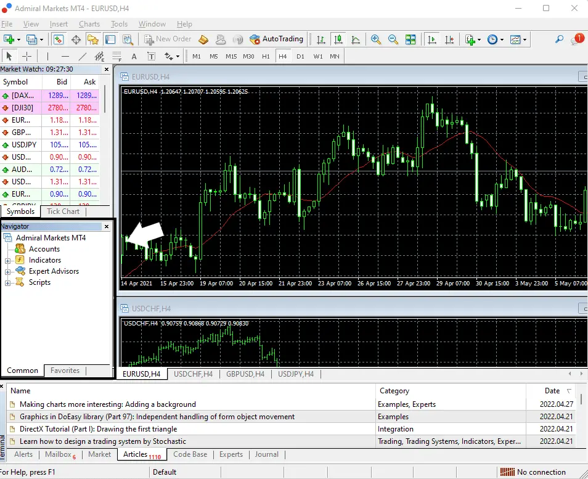Launch MetaEditor with the yellow diamond icon
The width and height of the screenshot is (588, 479).
(203, 39)
